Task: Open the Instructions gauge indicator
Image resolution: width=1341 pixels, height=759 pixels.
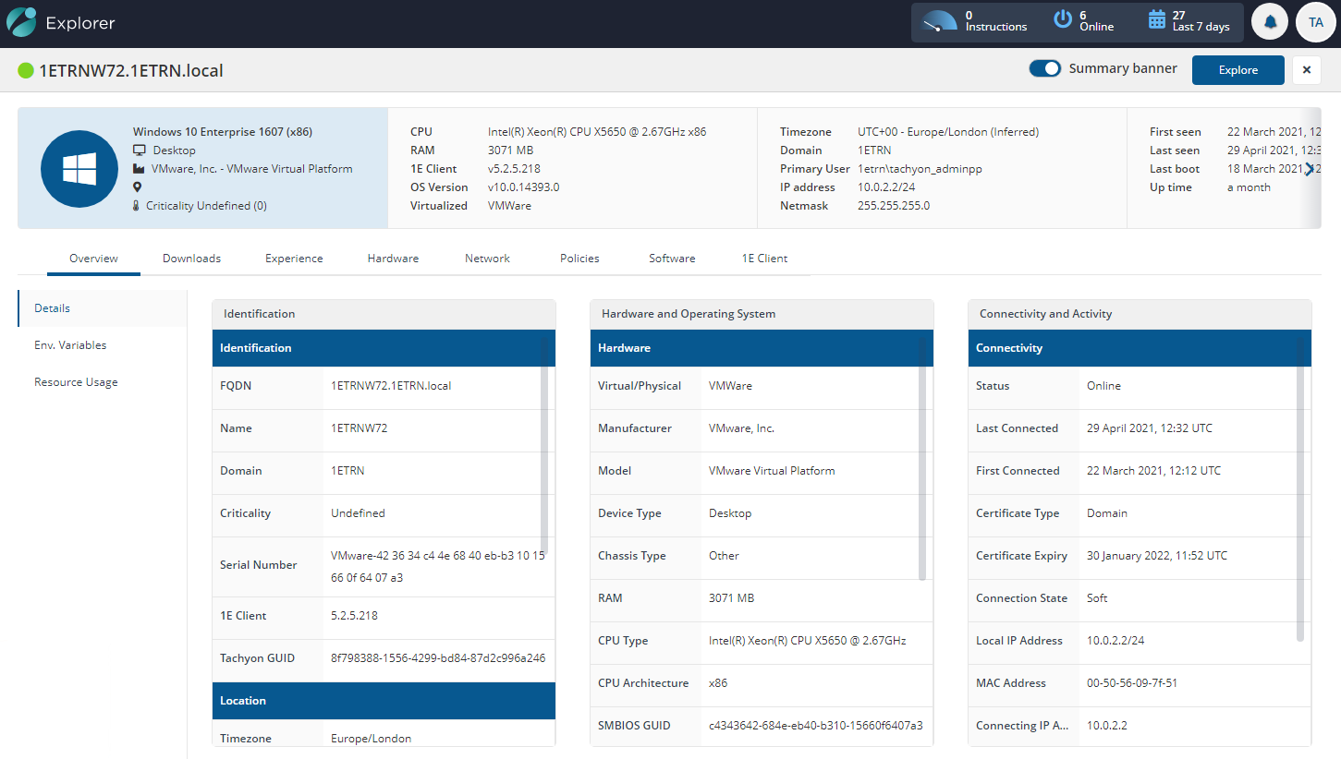Action: pos(940,22)
